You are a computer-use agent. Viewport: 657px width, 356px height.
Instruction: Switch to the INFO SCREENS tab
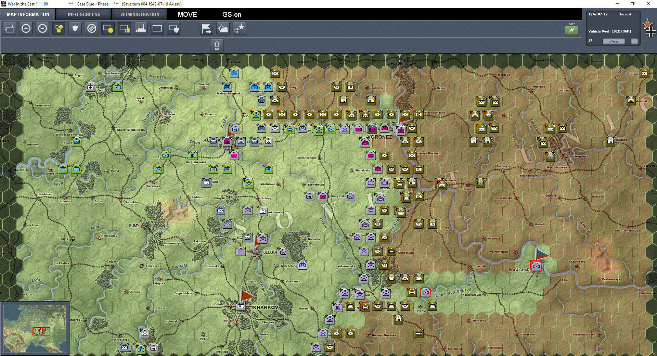tap(84, 14)
